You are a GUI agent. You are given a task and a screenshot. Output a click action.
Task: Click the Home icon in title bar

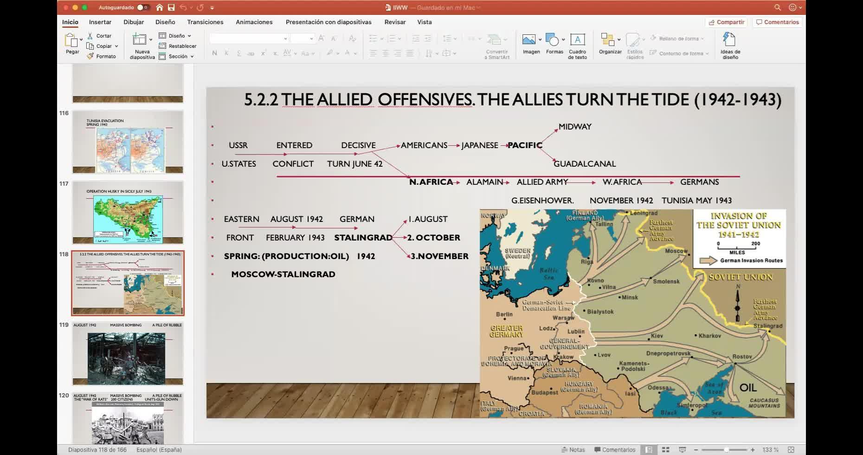160,7
